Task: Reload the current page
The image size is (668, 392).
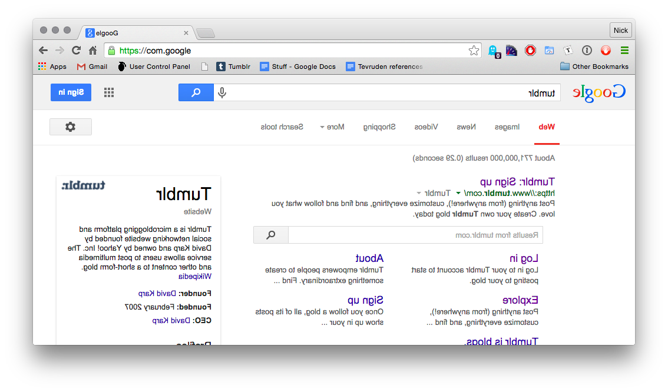Action: tap(76, 51)
